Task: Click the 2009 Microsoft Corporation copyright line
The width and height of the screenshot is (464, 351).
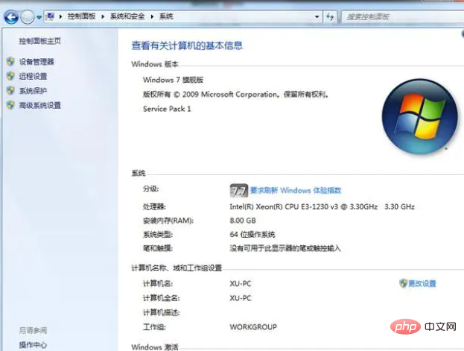Action: coord(235,94)
